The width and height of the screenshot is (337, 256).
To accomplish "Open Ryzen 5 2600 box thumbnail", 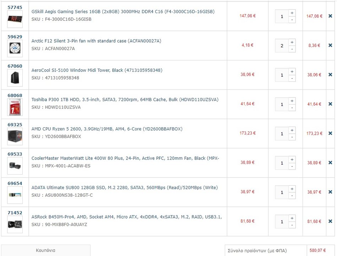I will point(15,137).
